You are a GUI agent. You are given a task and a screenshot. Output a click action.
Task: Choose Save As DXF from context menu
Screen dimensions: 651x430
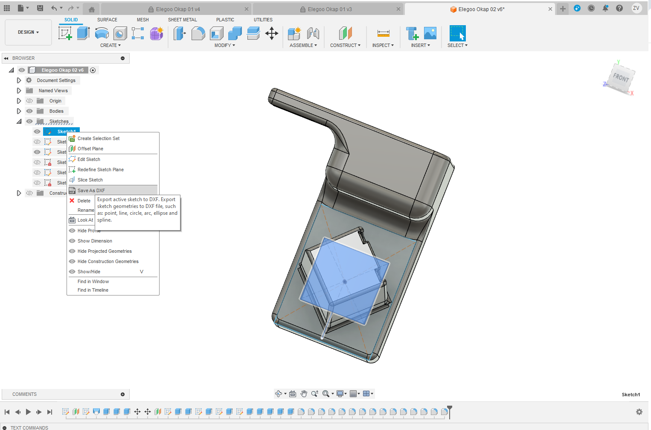pyautogui.click(x=91, y=190)
